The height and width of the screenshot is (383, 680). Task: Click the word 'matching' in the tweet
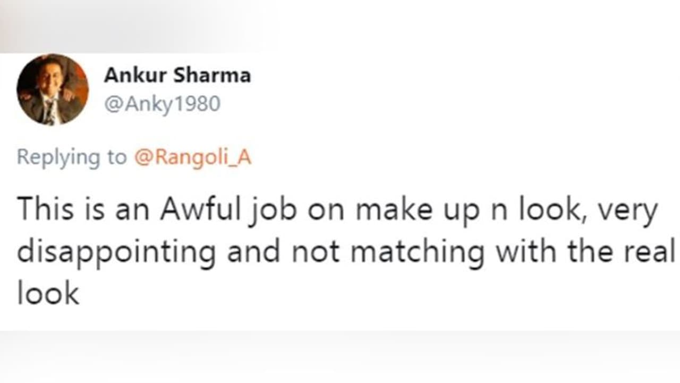tap(417, 251)
